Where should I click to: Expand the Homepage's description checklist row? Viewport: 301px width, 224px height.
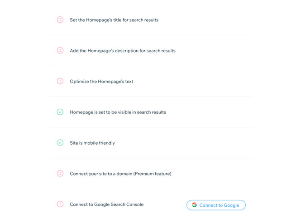[x=150, y=51]
